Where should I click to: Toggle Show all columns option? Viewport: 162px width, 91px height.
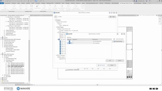click(x=114, y=39)
